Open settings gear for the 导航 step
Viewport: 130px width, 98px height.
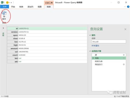pos(124,58)
